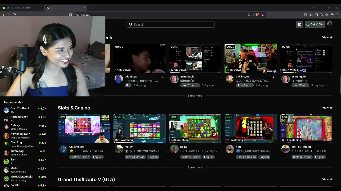Open a new browser tab
The height and width of the screenshot is (191, 341).
(91, 8)
